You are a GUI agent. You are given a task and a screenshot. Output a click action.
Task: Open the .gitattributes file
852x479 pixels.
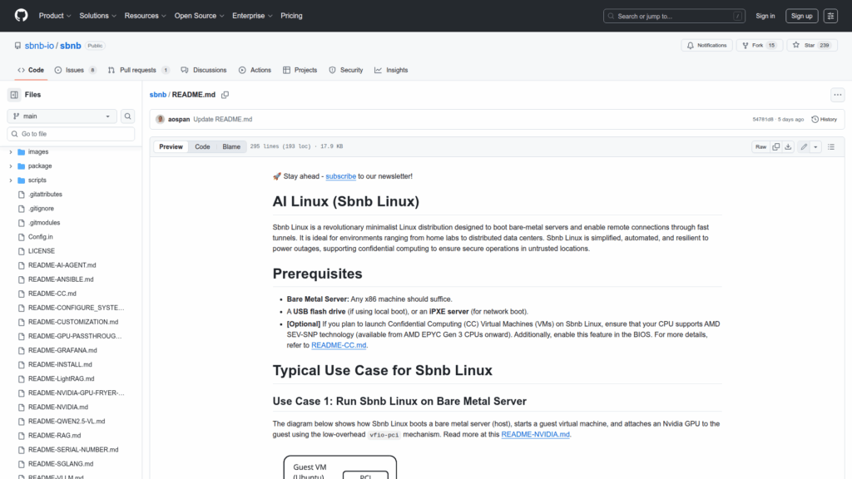click(45, 195)
